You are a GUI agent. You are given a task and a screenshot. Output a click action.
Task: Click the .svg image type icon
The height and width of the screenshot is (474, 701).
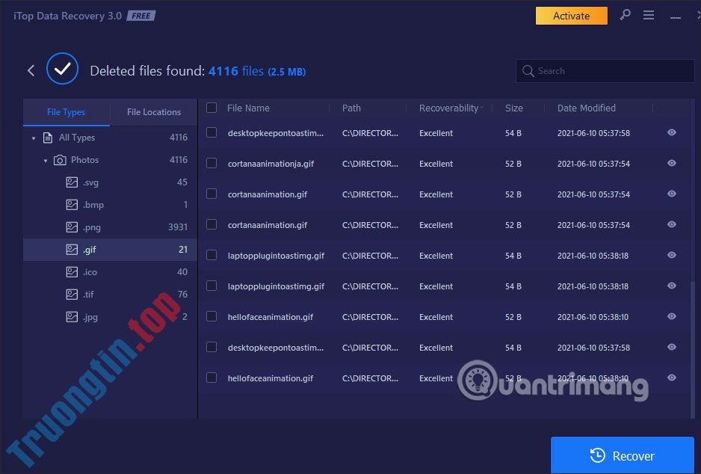pyautogui.click(x=72, y=182)
